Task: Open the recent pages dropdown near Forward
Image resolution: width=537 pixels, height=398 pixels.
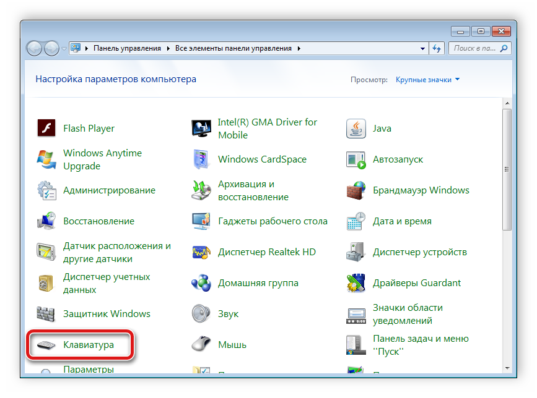Action: tap(64, 48)
